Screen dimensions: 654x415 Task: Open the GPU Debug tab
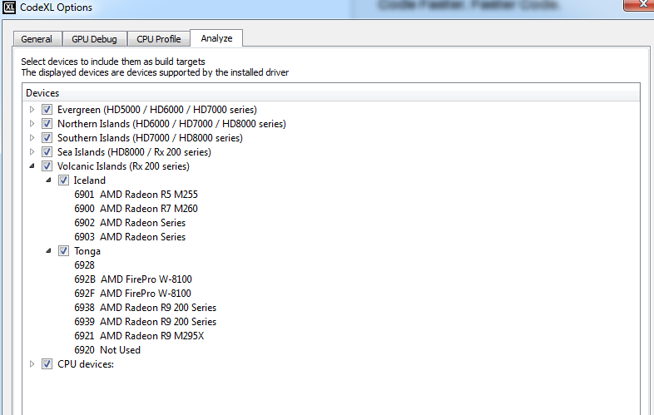(x=94, y=39)
